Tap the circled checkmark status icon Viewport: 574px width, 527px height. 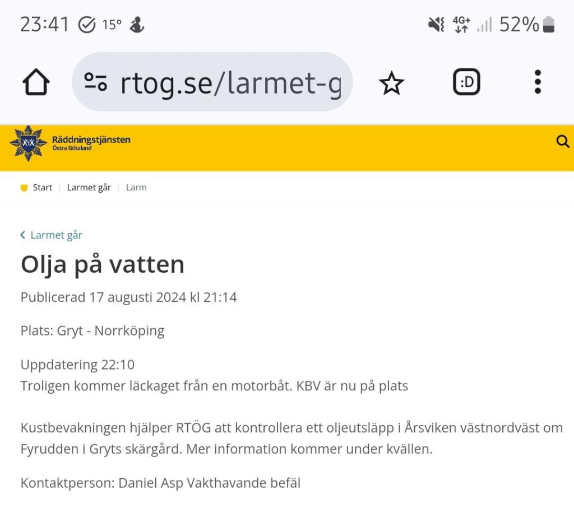pyautogui.click(x=86, y=25)
